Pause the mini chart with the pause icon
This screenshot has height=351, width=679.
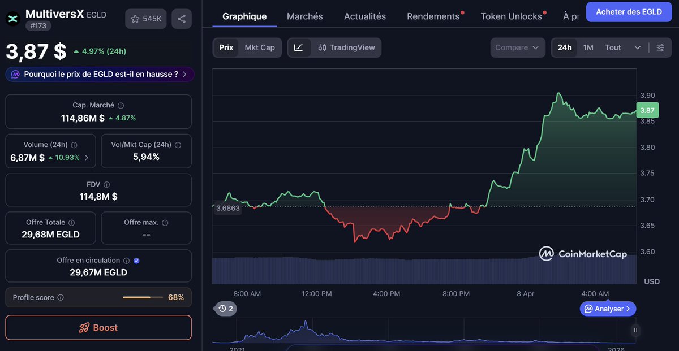(636, 330)
